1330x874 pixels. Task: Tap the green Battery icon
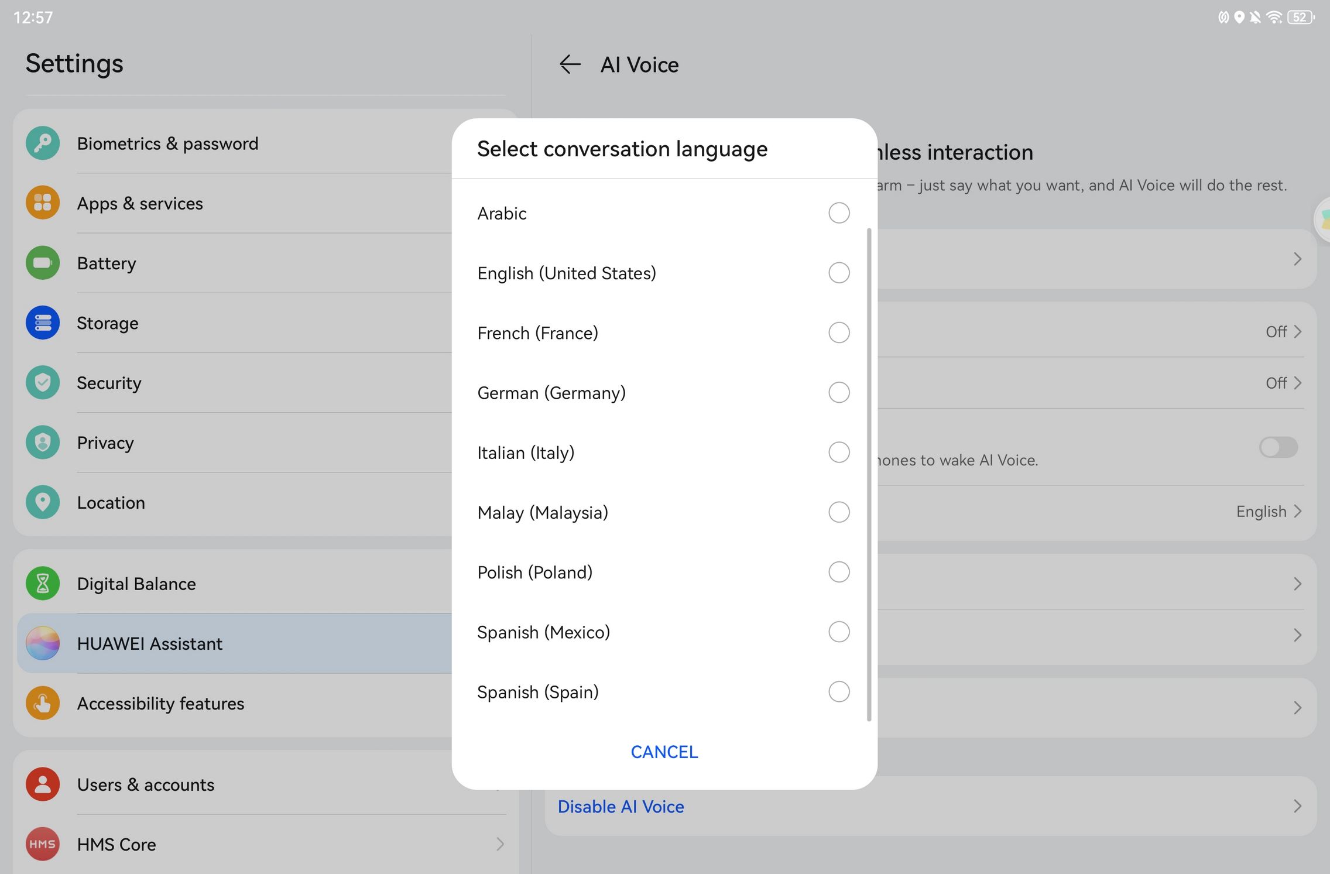point(43,263)
